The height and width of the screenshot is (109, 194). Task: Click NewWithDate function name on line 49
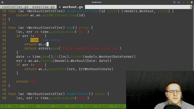[x=78, y=94]
